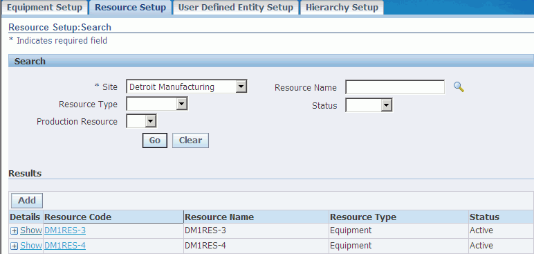Open the Hierarchy Setup tab
The width and height of the screenshot is (534, 254).
coord(342,8)
